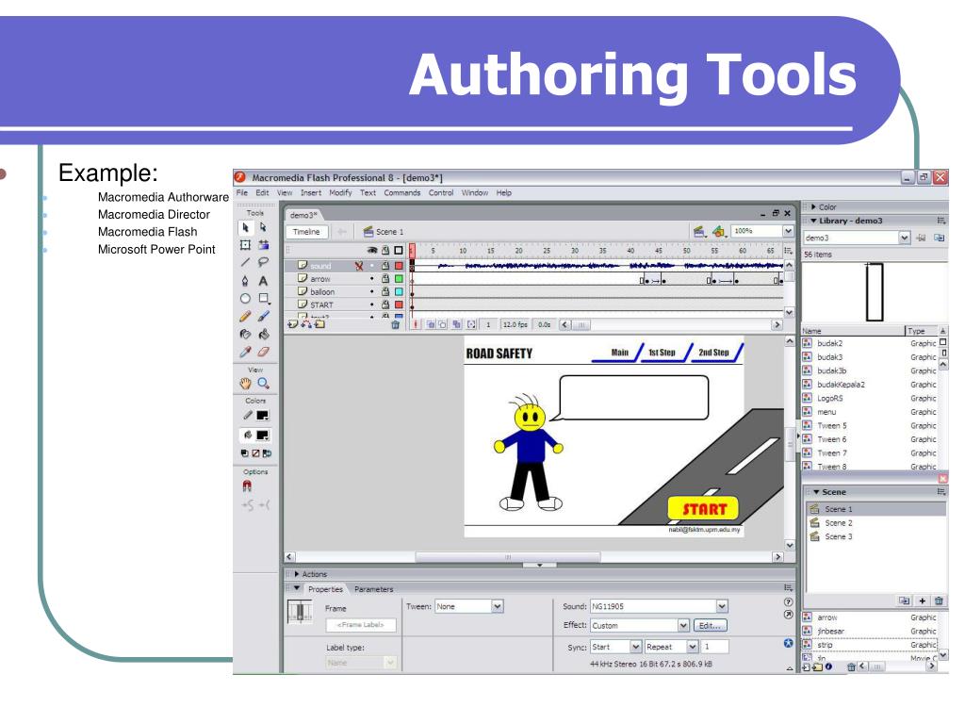The width and height of the screenshot is (965, 724).
Task: Toggle outline square for START layer
Action: [399, 304]
